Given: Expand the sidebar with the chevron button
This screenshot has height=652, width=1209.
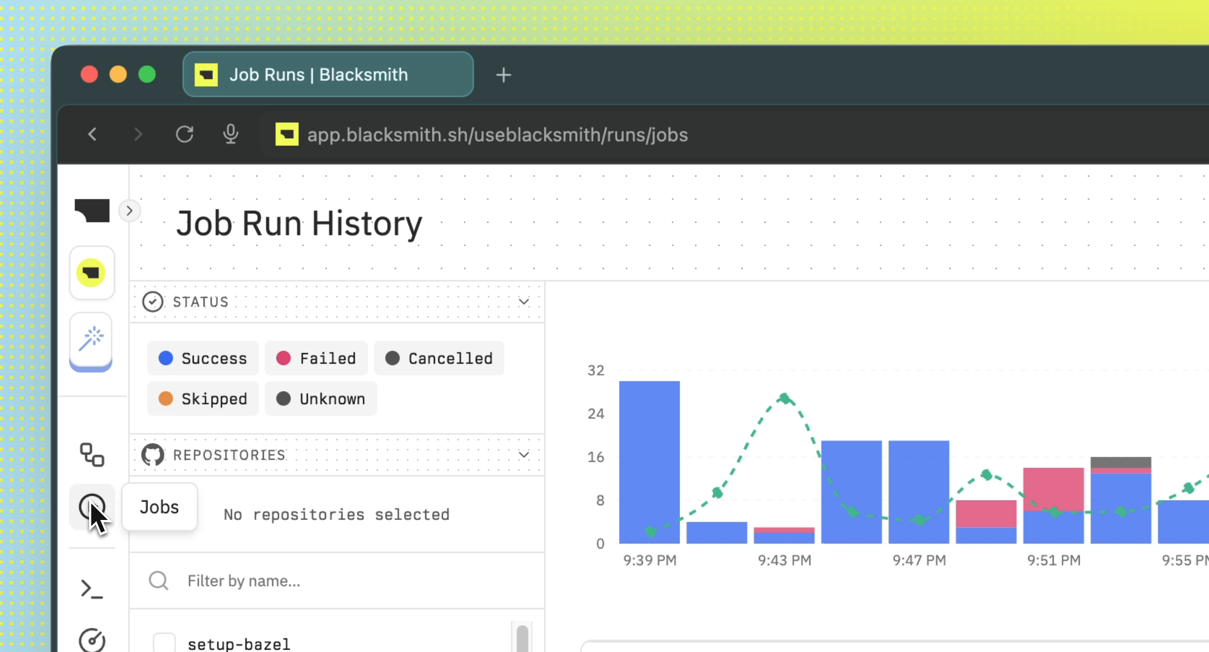Looking at the screenshot, I should point(129,211).
